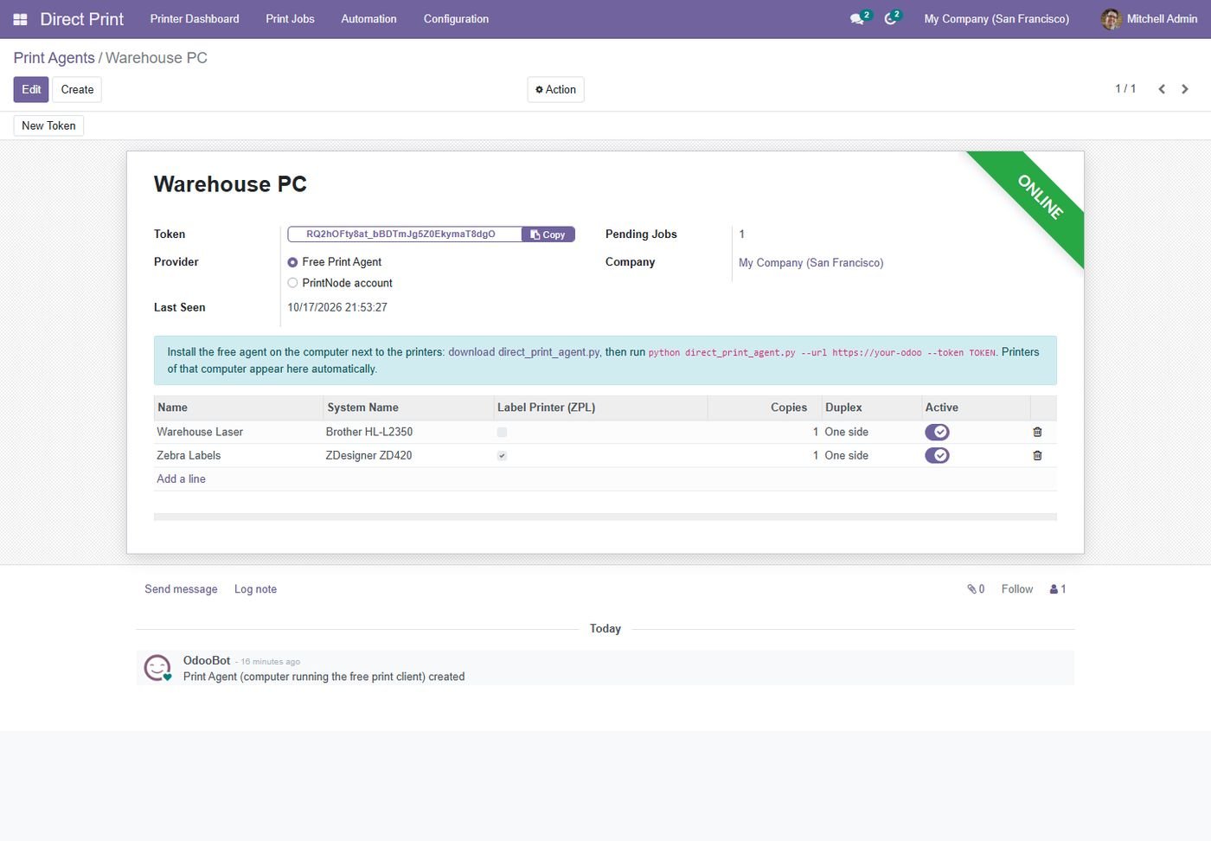This screenshot has width=1211, height=841.
Task: Toggle Active switch for Zebra Labels
Action: pos(937,455)
